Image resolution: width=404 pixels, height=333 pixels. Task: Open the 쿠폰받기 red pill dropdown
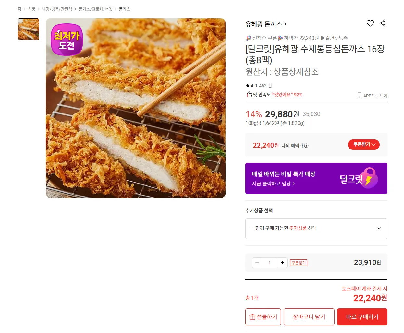tap(363, 145)
